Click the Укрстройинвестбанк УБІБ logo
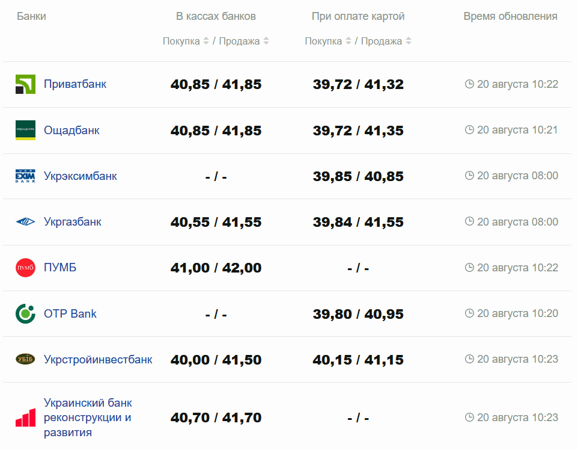 [25, 360]
